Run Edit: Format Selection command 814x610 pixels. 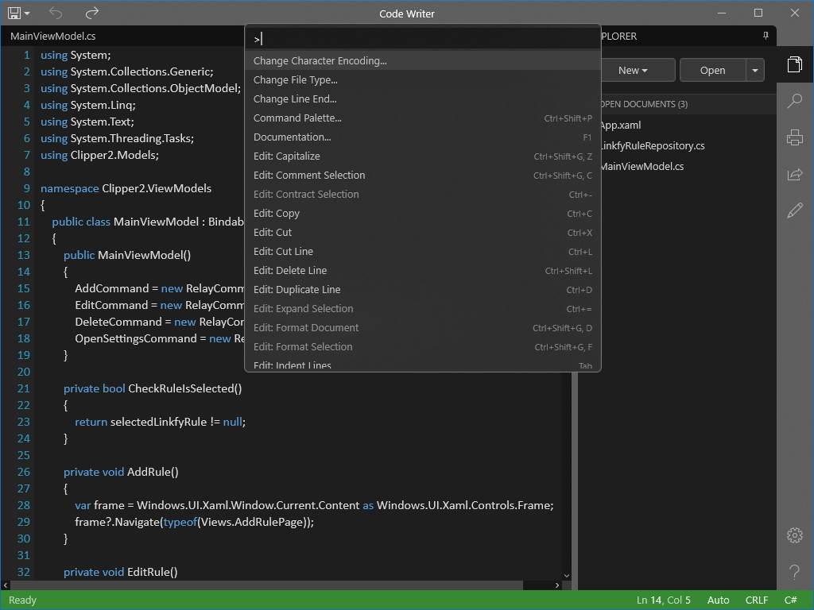point(423,347)
